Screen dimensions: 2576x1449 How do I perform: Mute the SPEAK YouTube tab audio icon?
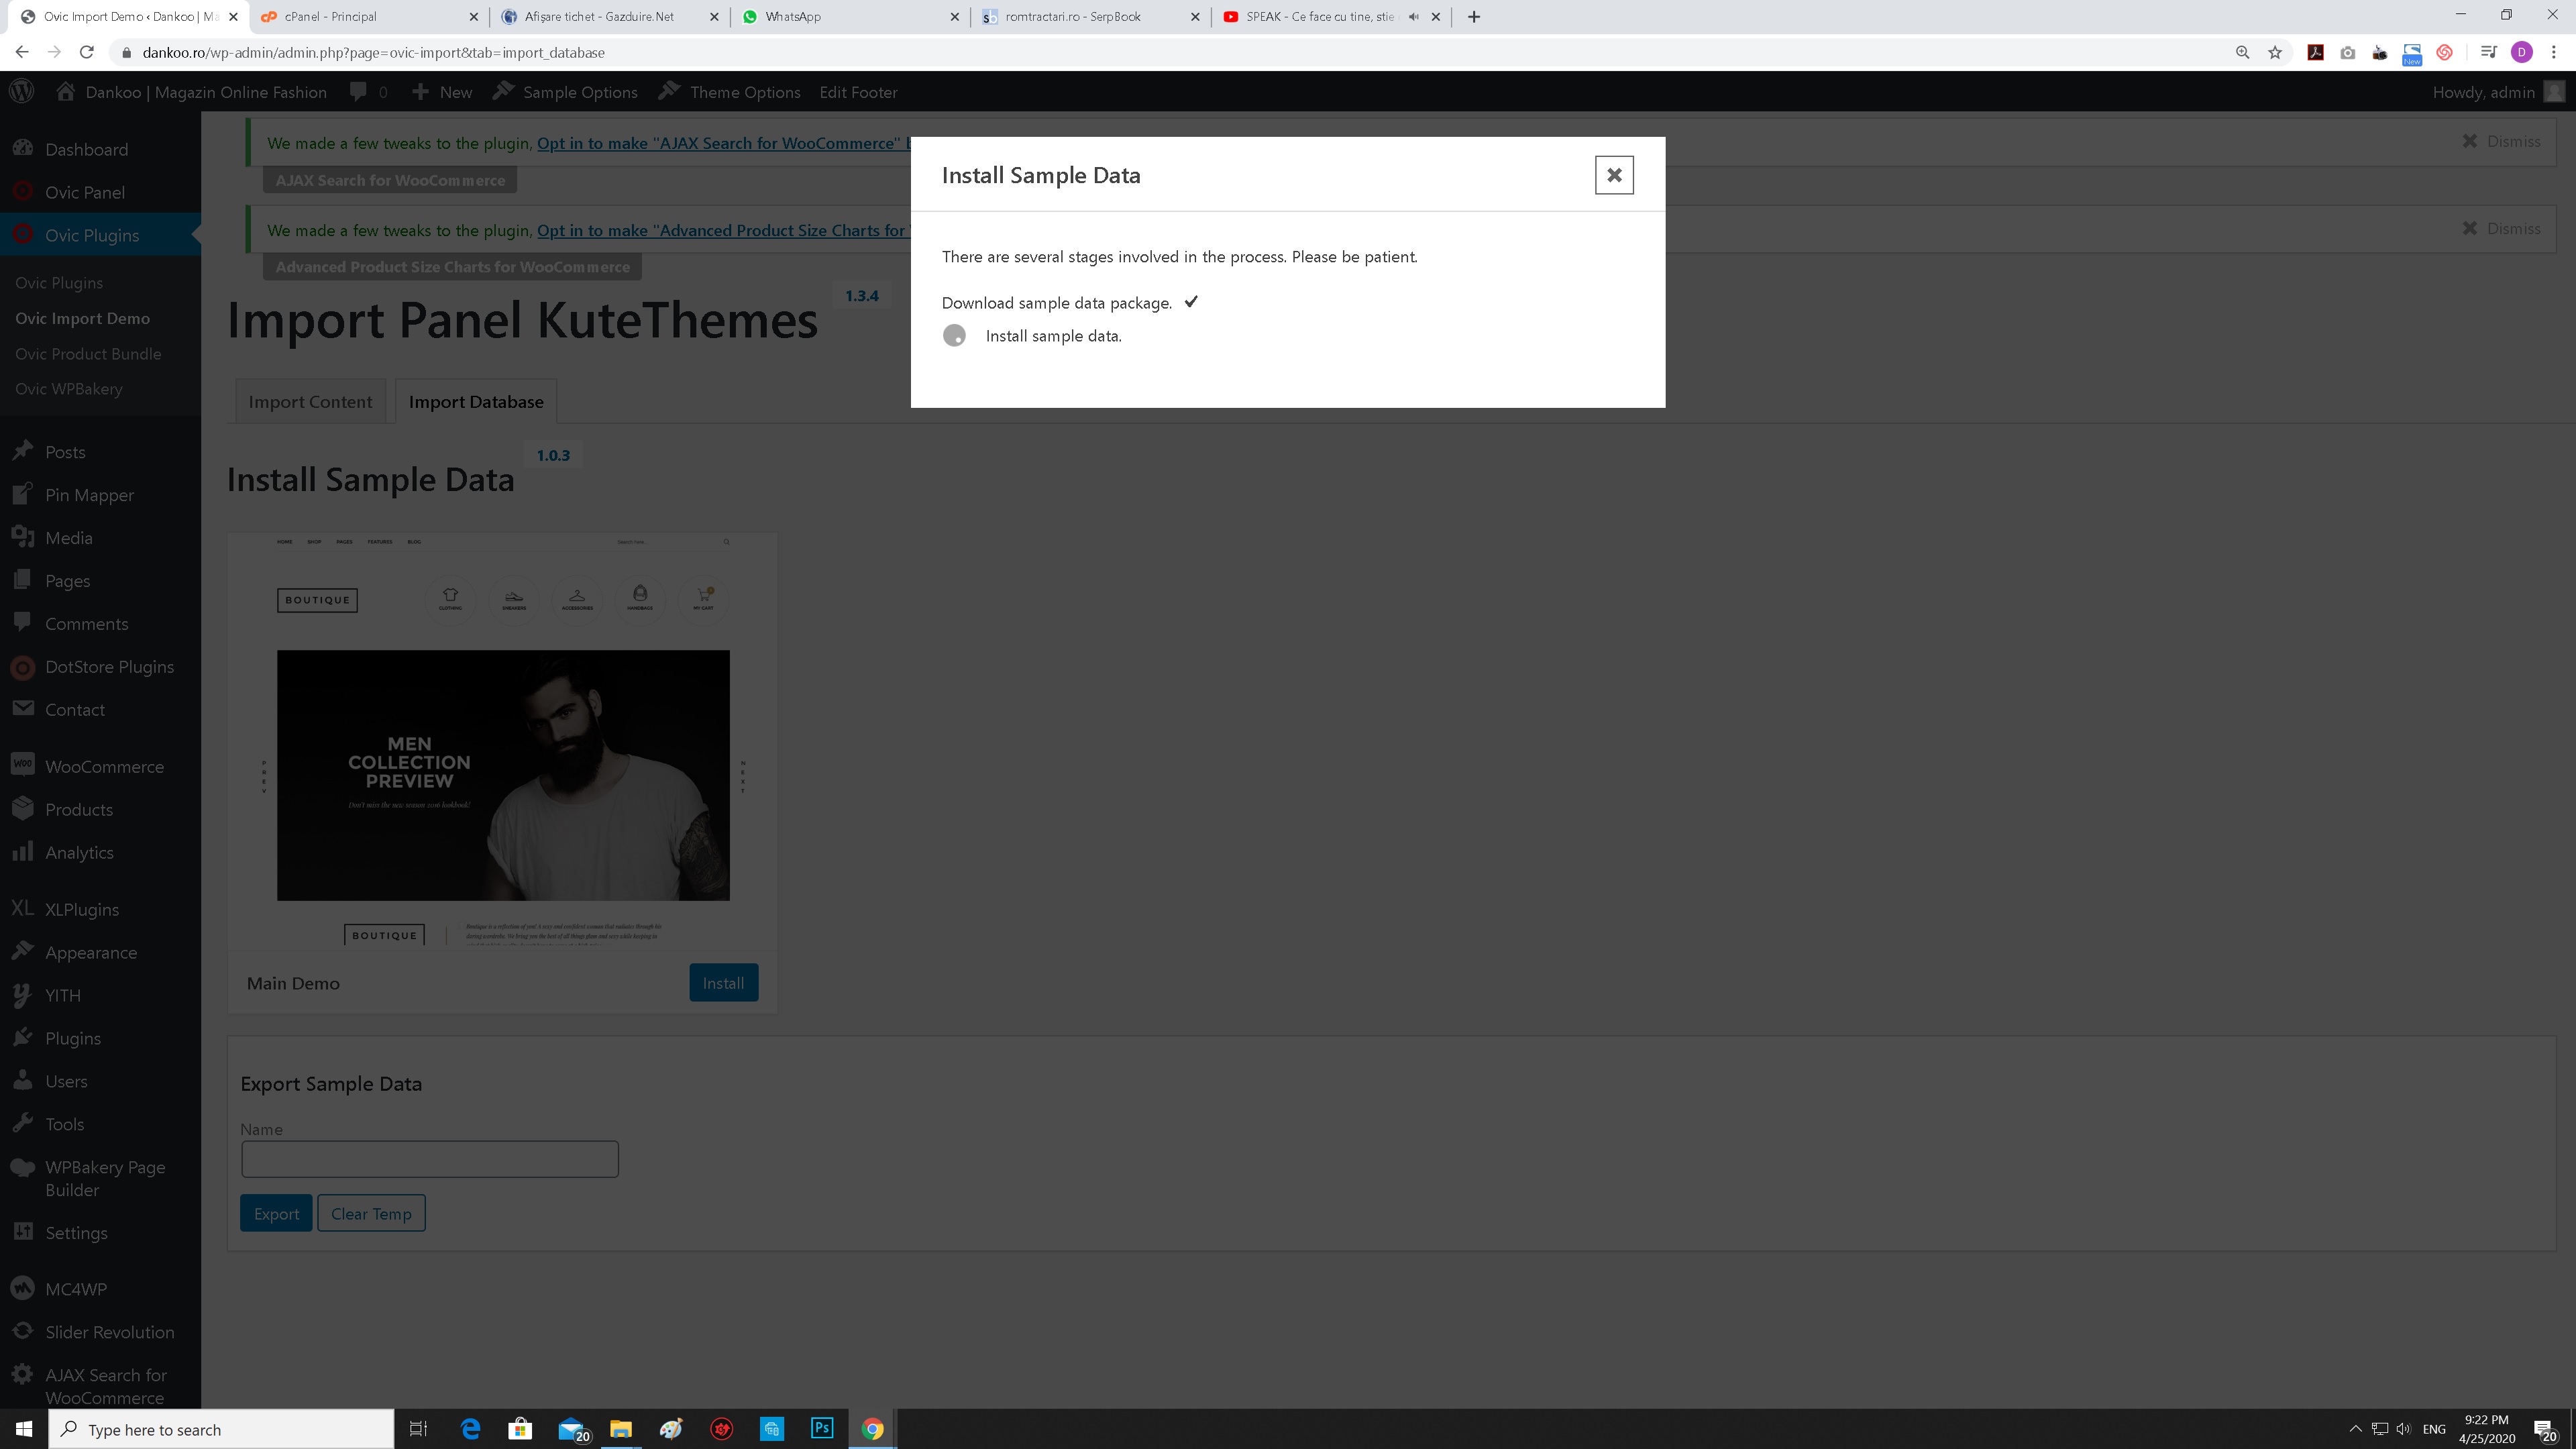pyautogui.click(x=1414, y=17)
